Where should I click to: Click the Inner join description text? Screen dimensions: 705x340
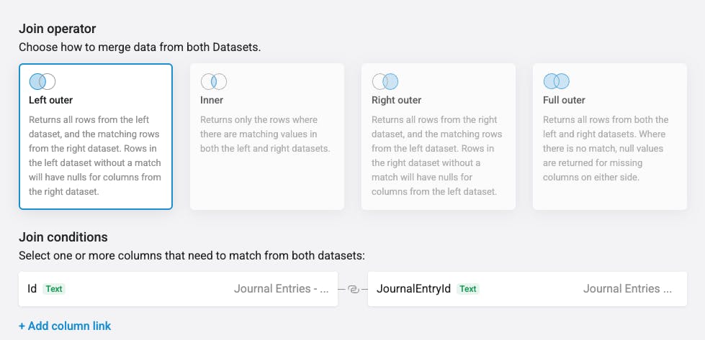pos(265,134)
